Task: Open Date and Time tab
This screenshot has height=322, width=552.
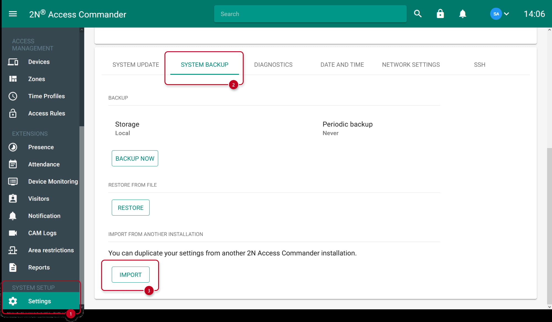Action: (342, 65)
